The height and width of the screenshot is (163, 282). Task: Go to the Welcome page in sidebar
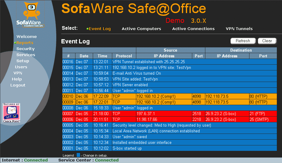[x=26, y=37]
